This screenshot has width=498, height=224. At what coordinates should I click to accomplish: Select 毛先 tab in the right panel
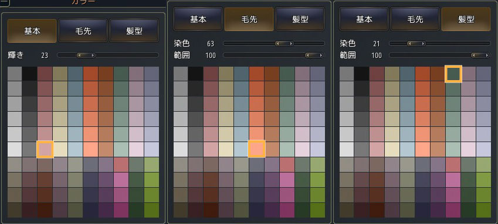[x=415, y=19]
